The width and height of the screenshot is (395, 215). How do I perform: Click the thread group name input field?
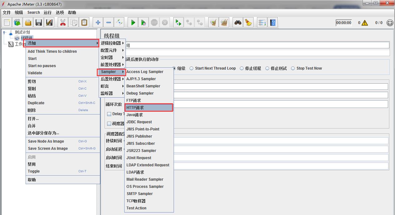point(257,45)
